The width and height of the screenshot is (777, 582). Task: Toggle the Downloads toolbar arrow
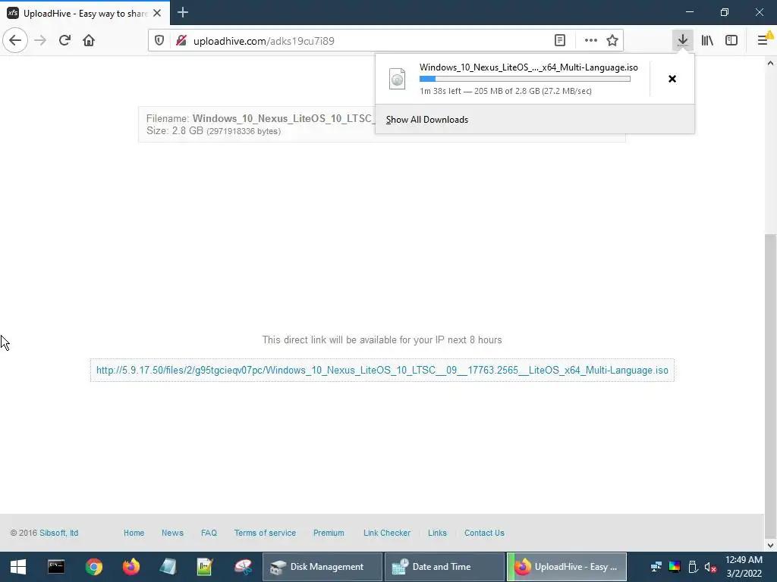pos(682,40)
